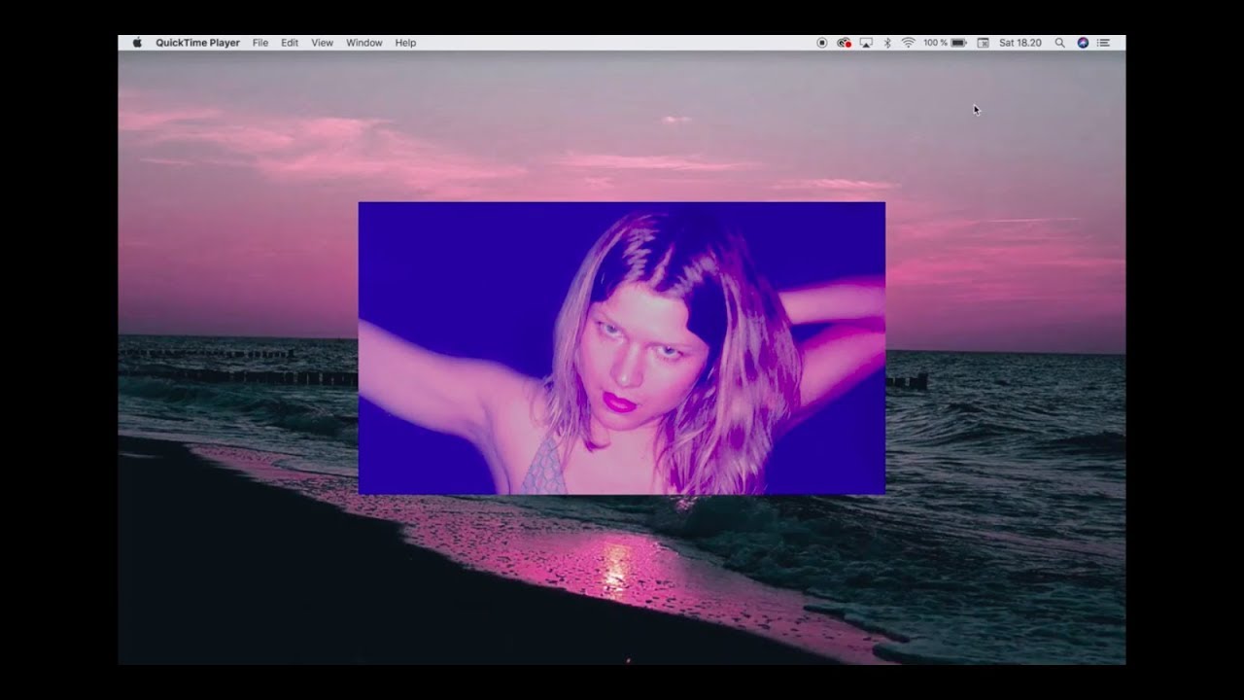Open the Window menu

tap(364, 43)
